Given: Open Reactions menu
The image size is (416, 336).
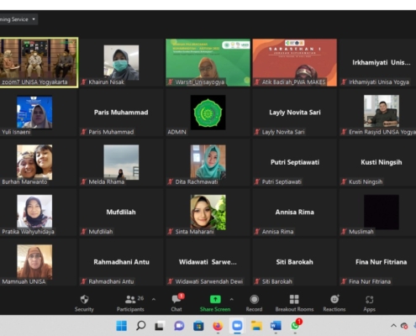Looking at the screenshot, I should tap(334, 303).
